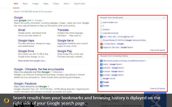Image resolution: width=172 pixels, height=107 pixels.
Task: Switch to the Images search tab
Action: (x=35, y=4)
